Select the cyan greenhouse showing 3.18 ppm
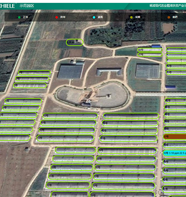 click(175, 153)
